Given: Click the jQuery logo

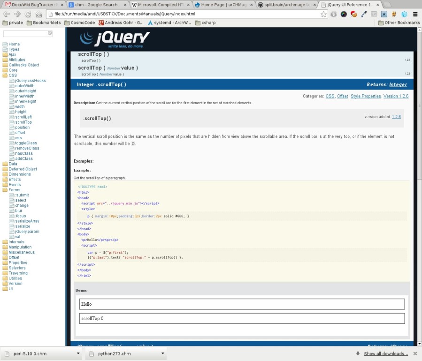Looking at the screenshot, I should pyautogui.click(x=115, y=39).
